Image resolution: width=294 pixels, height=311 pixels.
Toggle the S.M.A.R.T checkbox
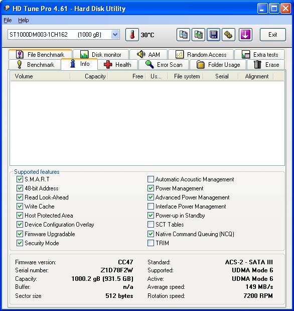(20, 179)
